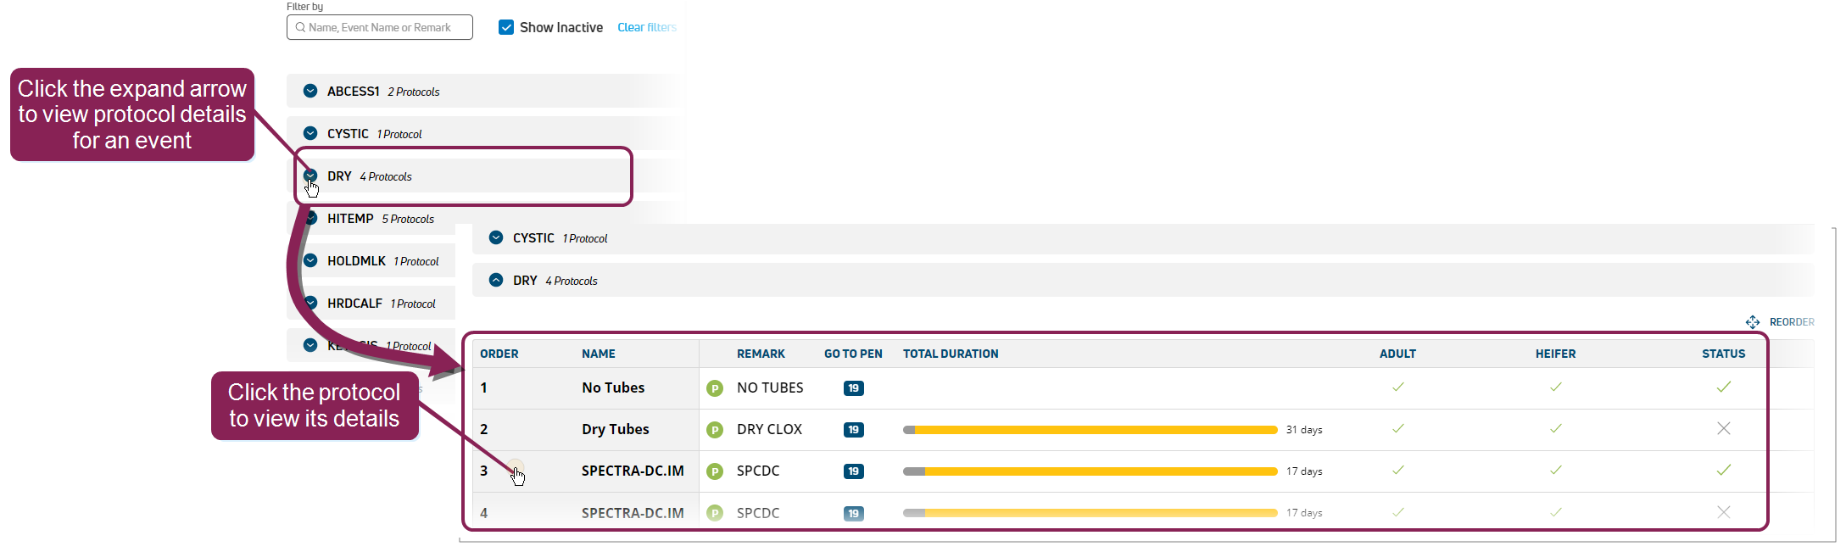
Task: Click the Name column header
Action: (598, 354)
